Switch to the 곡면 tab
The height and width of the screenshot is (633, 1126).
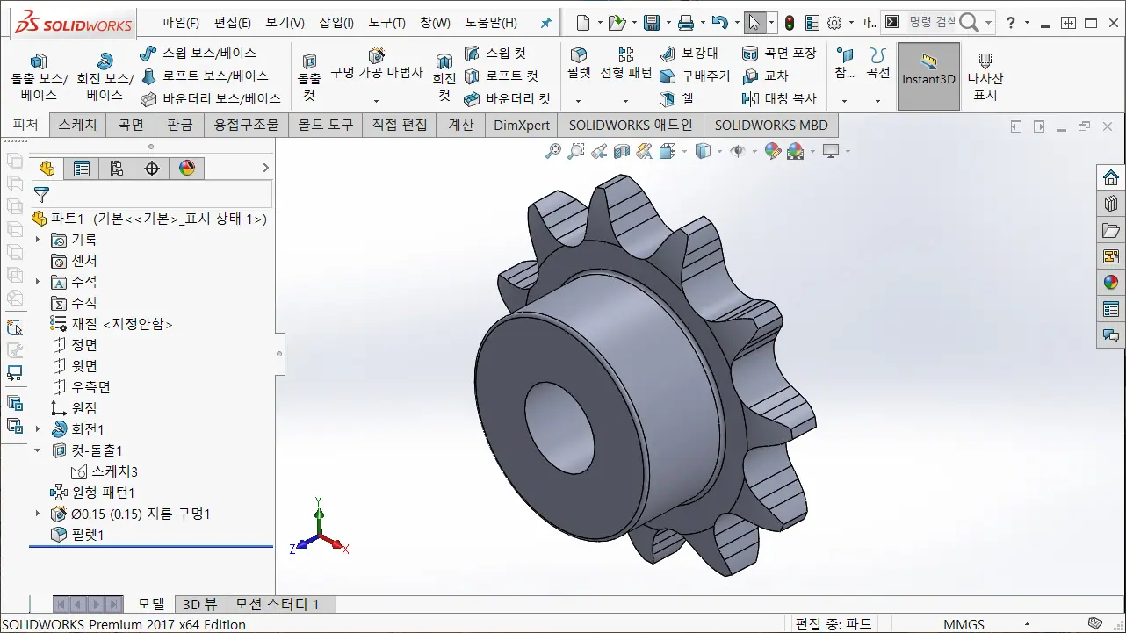click(x=130, y=125)
